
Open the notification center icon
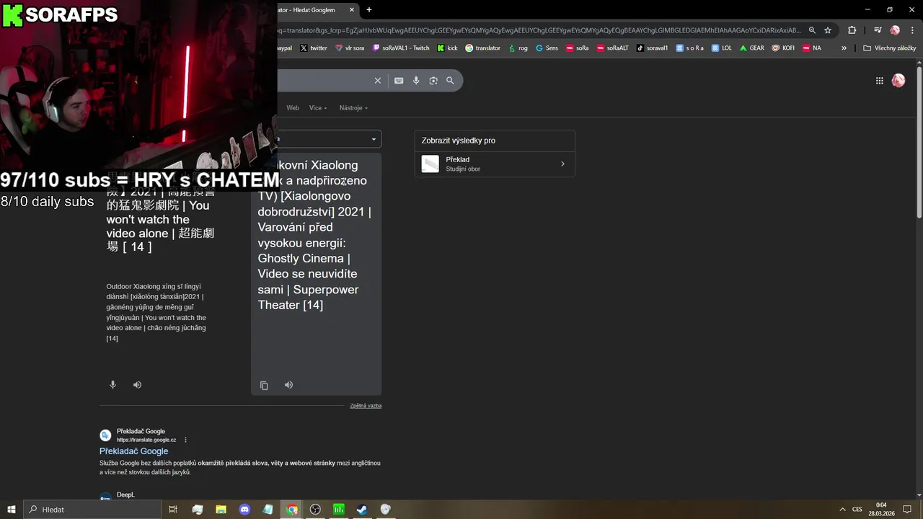(x=906, y=510)
